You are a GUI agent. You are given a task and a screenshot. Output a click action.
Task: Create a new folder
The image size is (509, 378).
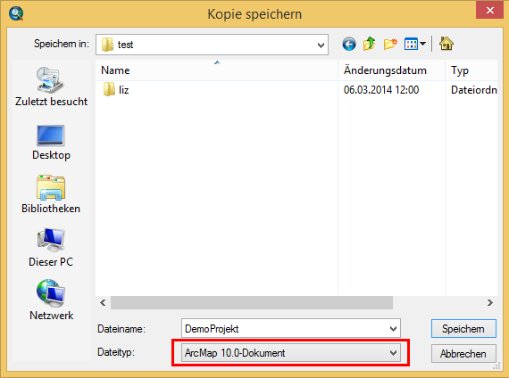point(390,44)
